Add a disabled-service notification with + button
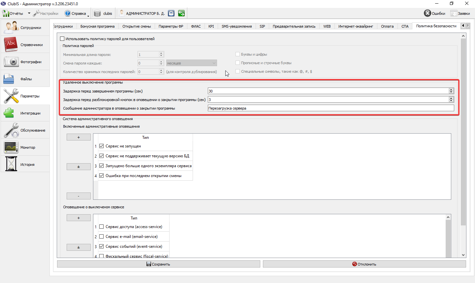475x283 pixels. tap(79, 218)
